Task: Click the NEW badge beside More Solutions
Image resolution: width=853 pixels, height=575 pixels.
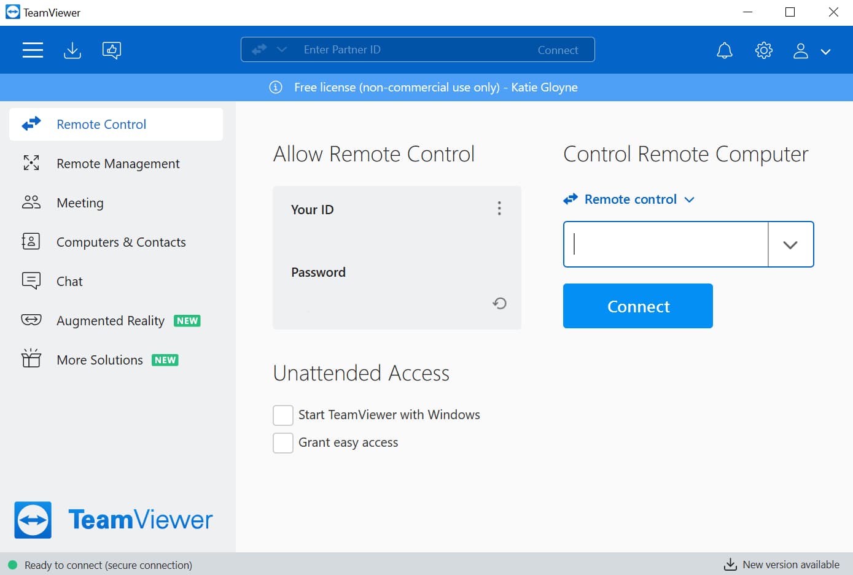Action: [x=165, y=360]
